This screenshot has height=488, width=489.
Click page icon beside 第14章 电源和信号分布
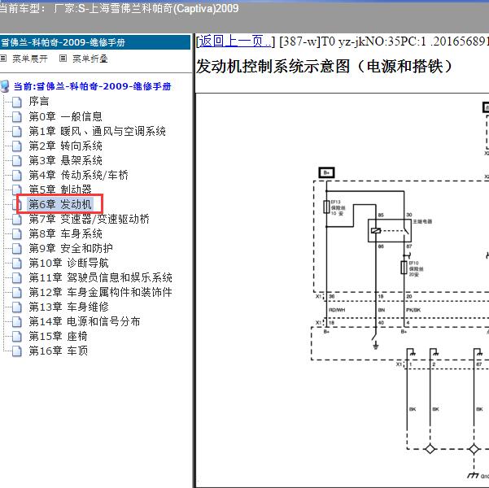(17, 322)
